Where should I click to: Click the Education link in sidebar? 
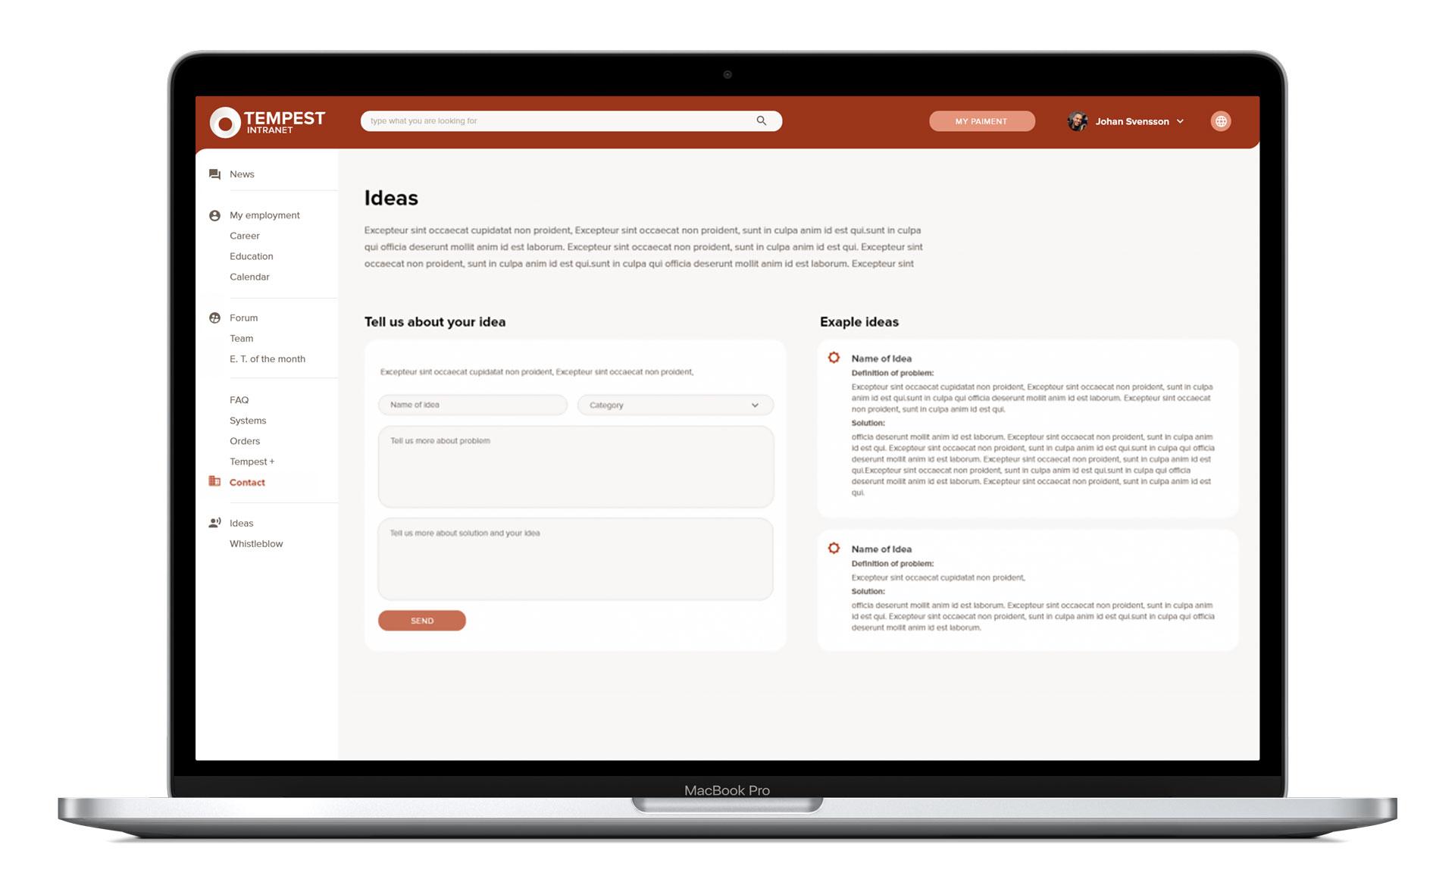251,255
